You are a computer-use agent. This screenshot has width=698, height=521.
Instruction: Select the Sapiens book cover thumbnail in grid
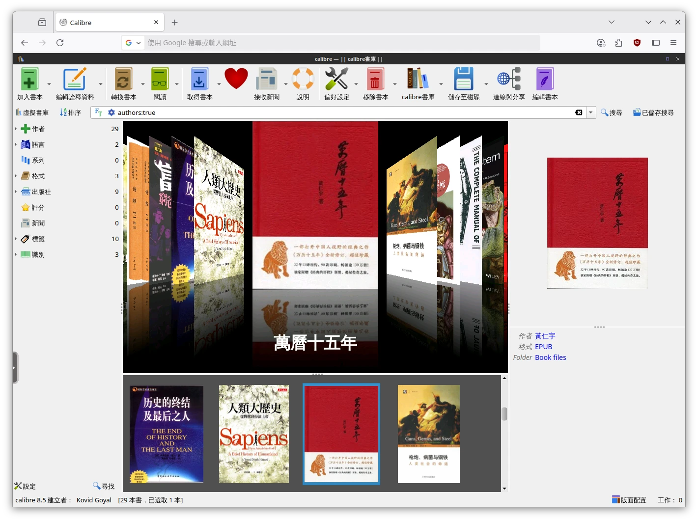(x=253, y=434)
